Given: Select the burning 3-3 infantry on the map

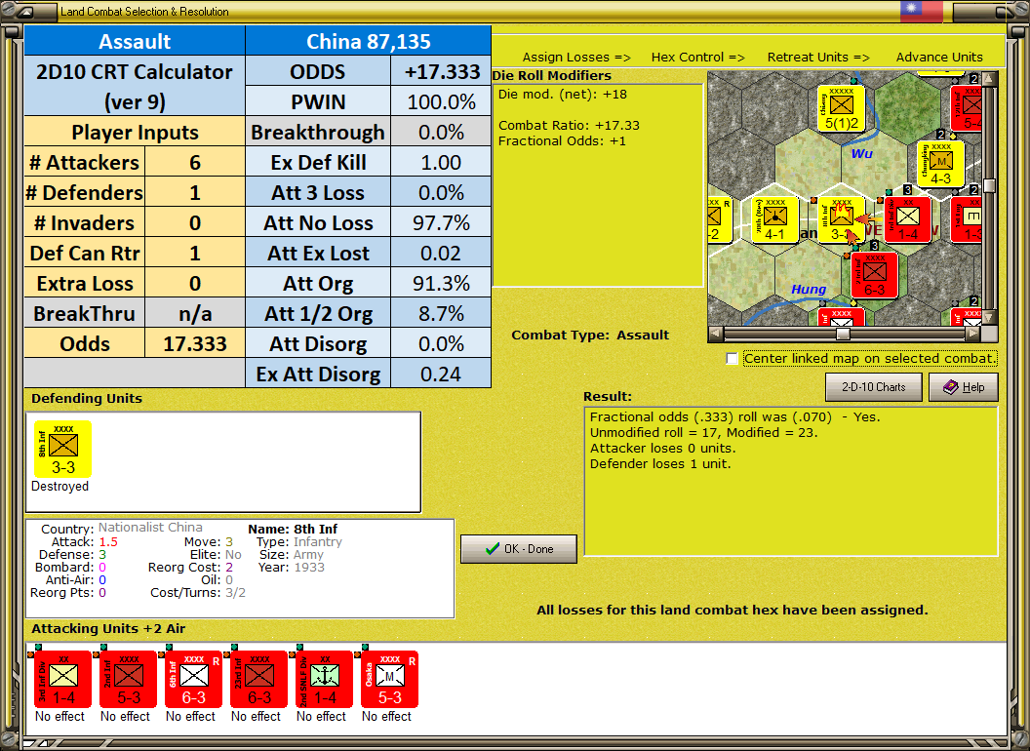Looking at the screenshot, I should click(x=842, y=219).
